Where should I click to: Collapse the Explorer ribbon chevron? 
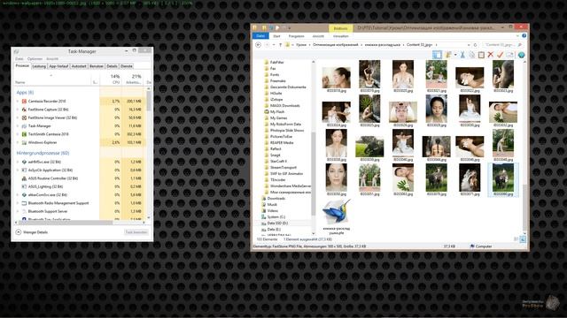click(517, 35)
